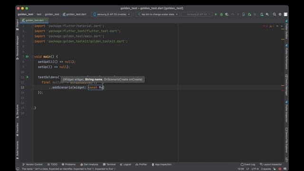This screenshot has height=171, width=304.
Task: Click the red error stripe mark in scrollbar
Action: (x=283, y=91)
